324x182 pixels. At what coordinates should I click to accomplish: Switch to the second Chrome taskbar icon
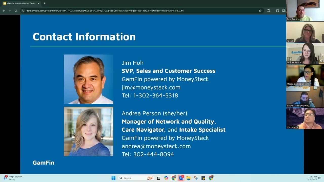click(x=211, y=178)
